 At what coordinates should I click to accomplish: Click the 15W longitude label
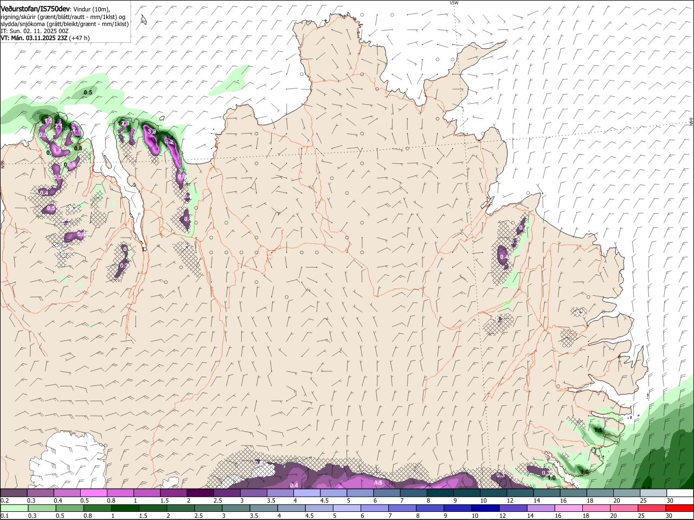point(454,3)
